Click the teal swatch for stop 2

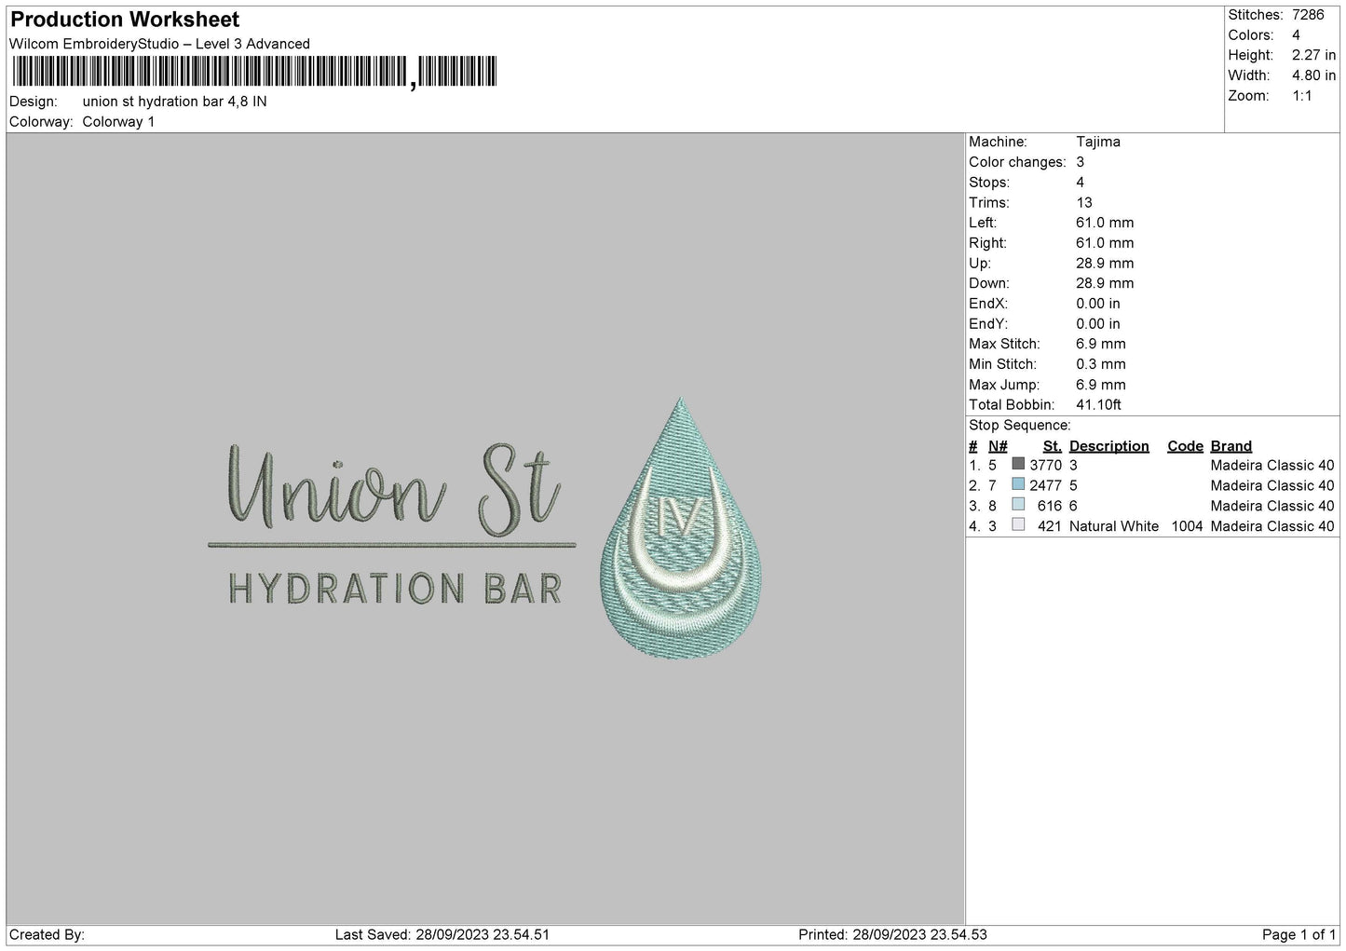coord(1018,484)
